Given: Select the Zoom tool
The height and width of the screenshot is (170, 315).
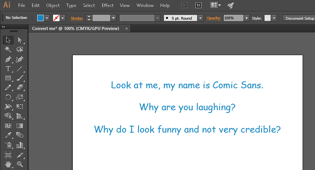Looking at the screenshot, I should [20, 164].
